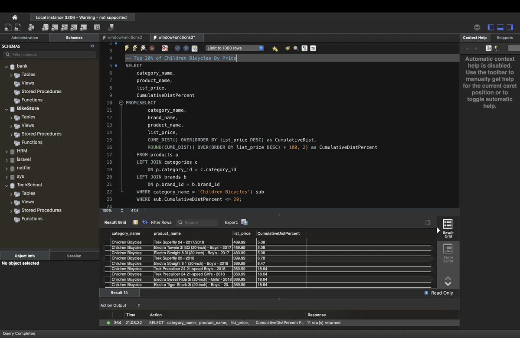520x338 pixels.
Task: Commit the transaction icon
Action: click(178, 48)
